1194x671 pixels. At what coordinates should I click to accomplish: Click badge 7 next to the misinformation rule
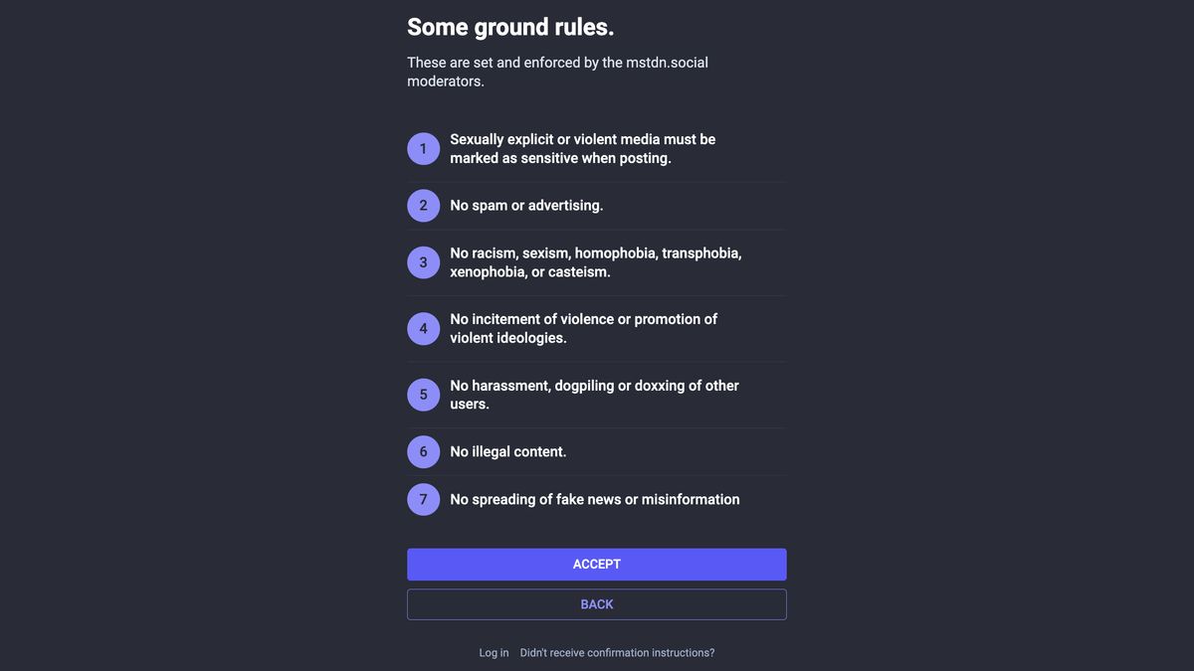[423, 499]
